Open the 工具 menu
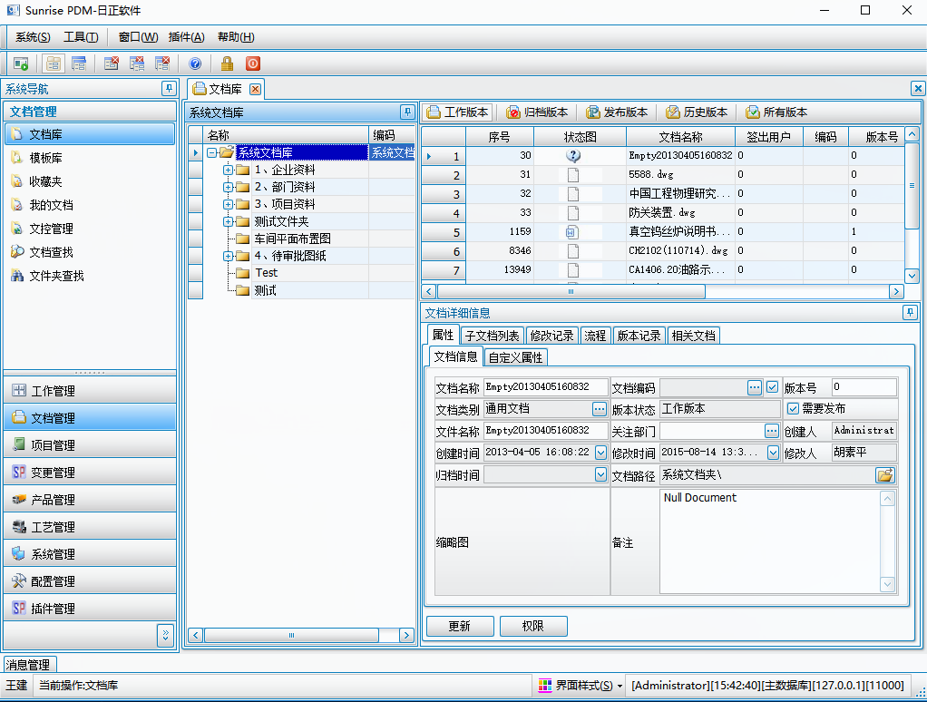 click(80, 37)
